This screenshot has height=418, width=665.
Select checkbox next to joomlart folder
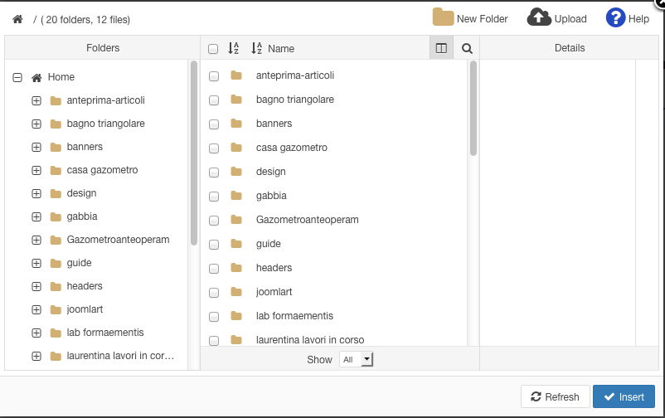(214, 293)
